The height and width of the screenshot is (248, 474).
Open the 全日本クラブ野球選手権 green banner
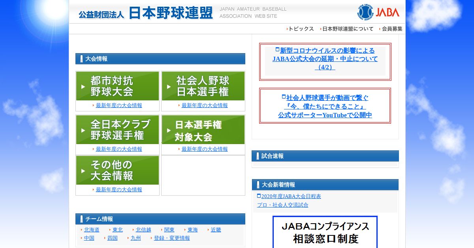pos(117,130)
